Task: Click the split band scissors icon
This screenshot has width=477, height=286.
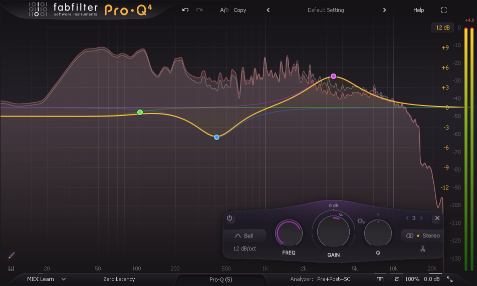Action: click(423, 248)
